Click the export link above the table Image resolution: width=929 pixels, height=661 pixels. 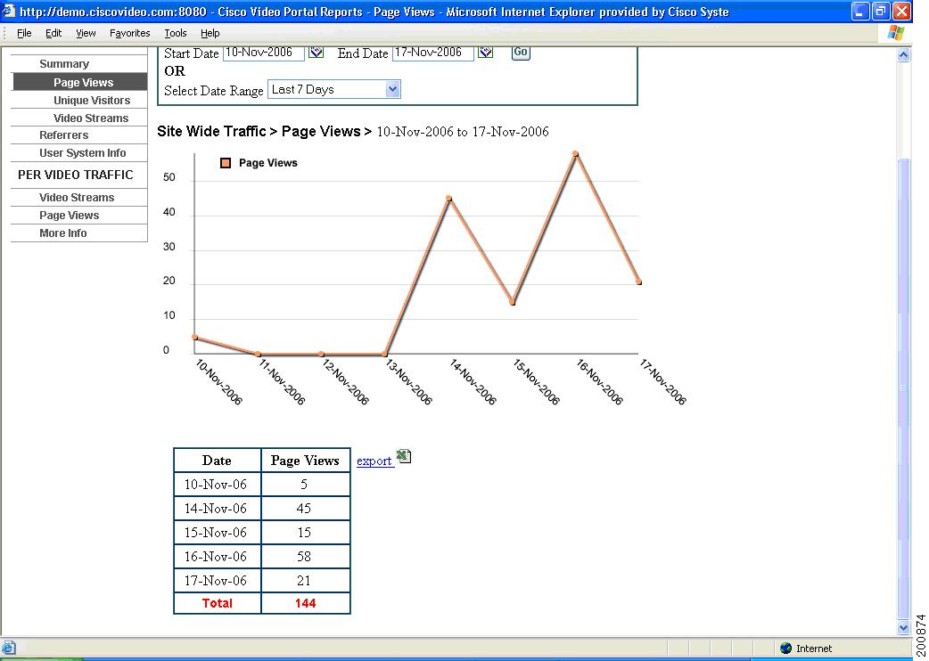coord(374,461)
